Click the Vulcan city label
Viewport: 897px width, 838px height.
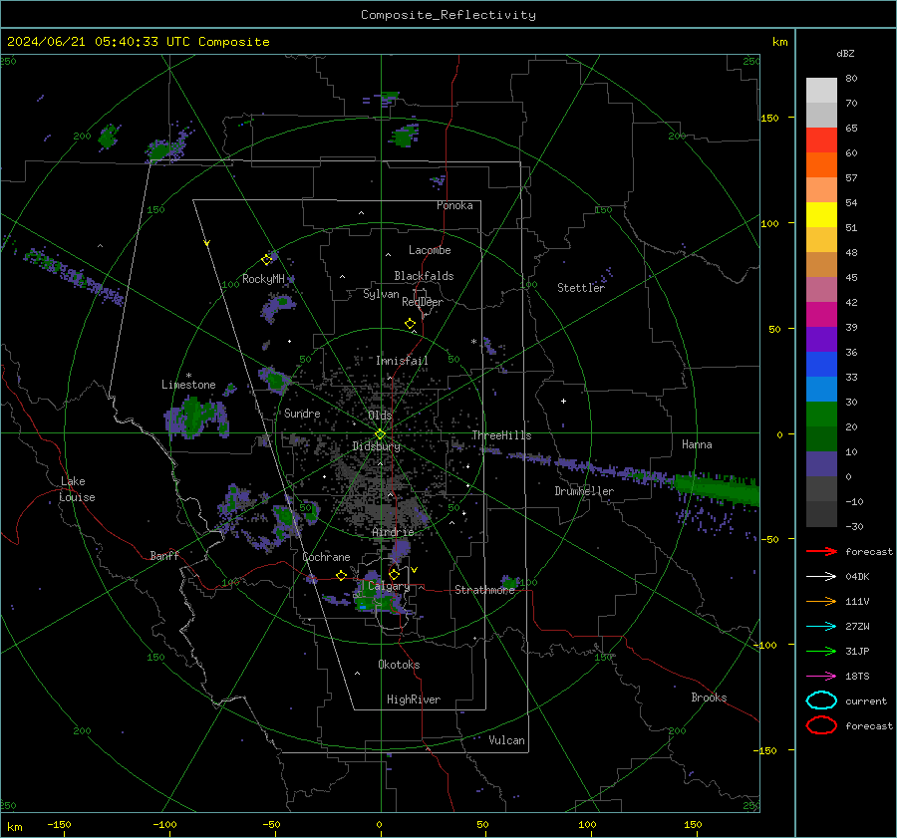point(507,740)
